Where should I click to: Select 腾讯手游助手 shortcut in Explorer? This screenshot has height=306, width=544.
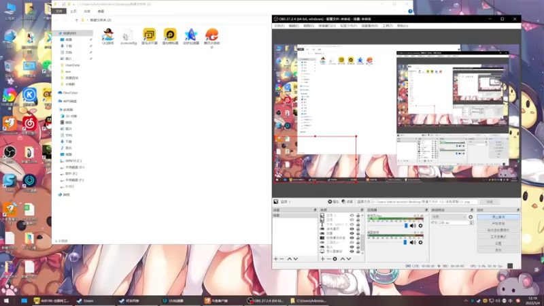pyautogui.click(x=211, y=38)
